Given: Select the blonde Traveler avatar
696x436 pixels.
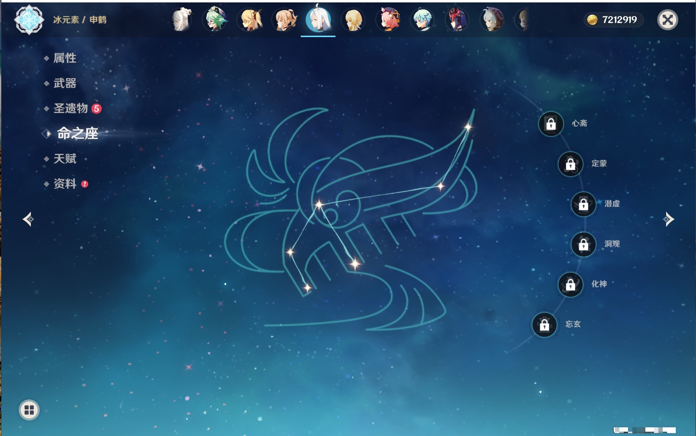Looking at the screenshot, I should (353, 20).
